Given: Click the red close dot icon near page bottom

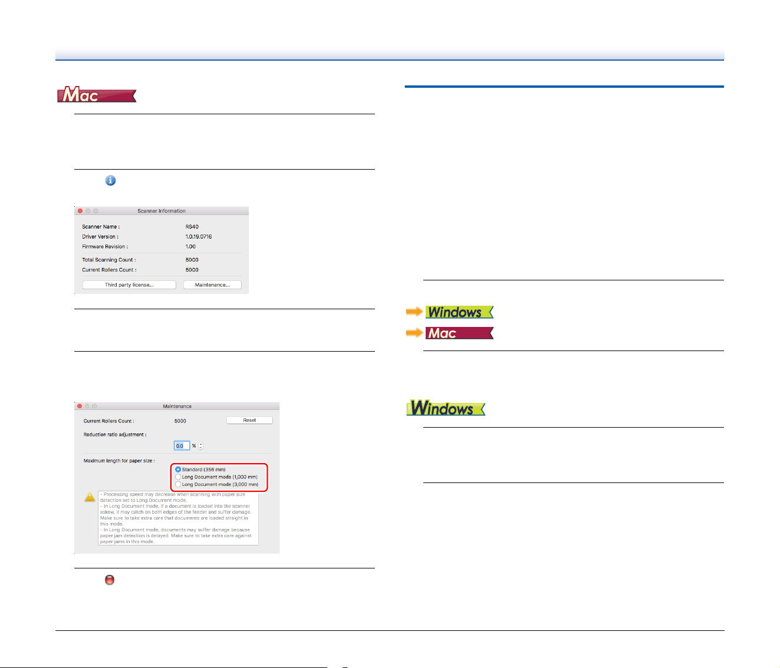Looking at the screenshot, I should [x=109, y=580].
